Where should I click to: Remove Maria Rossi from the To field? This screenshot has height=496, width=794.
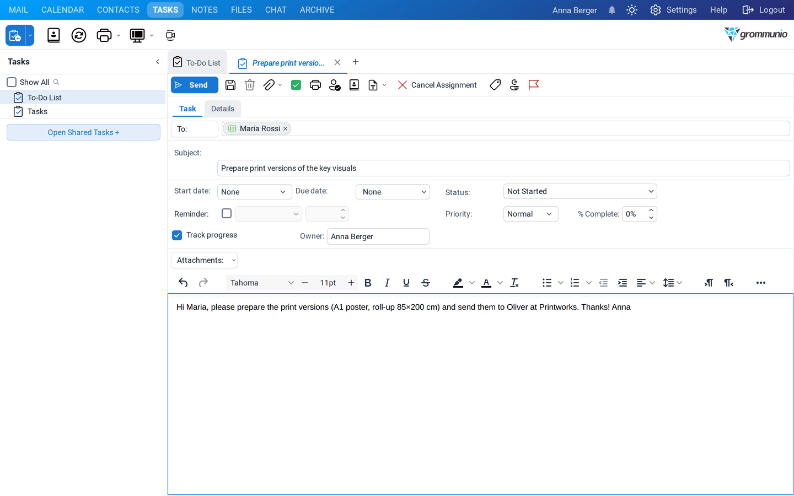(x=285, y=129)
